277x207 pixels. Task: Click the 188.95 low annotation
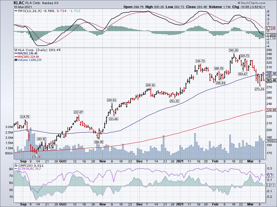[99, 142]
